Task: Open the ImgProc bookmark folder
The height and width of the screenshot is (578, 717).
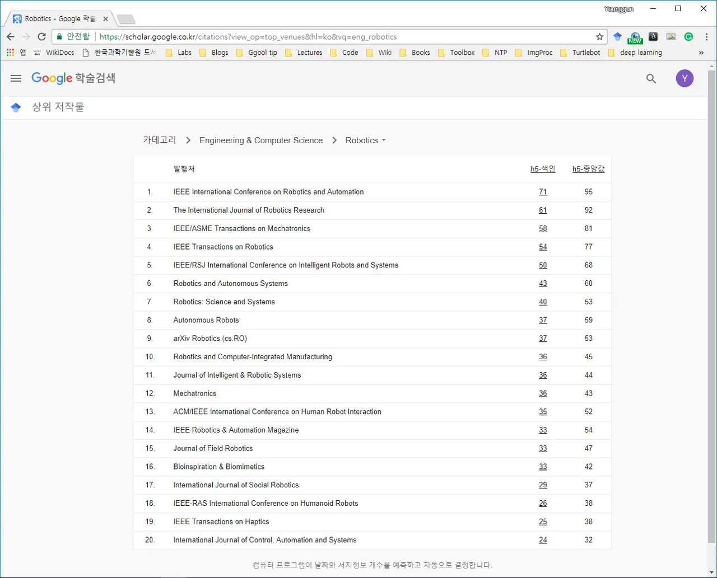Action: tap(534, 53)
